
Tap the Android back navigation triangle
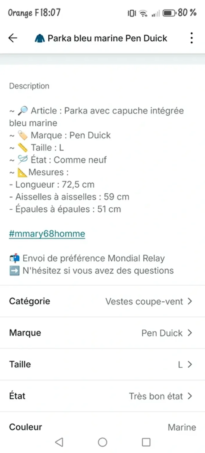click(x=59, y=442)
